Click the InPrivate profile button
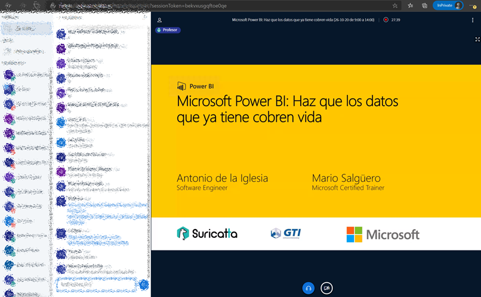Image resolution: width=481 pixels, height=297 pixels. [448, 5]
